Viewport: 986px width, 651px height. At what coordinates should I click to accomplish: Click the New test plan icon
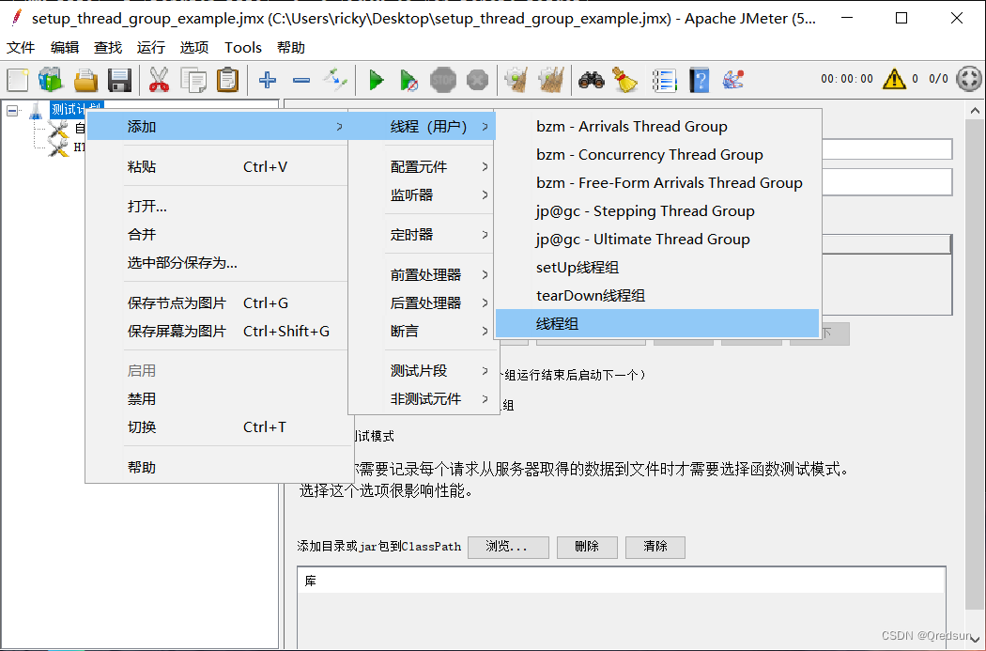[x=18, y=80]
